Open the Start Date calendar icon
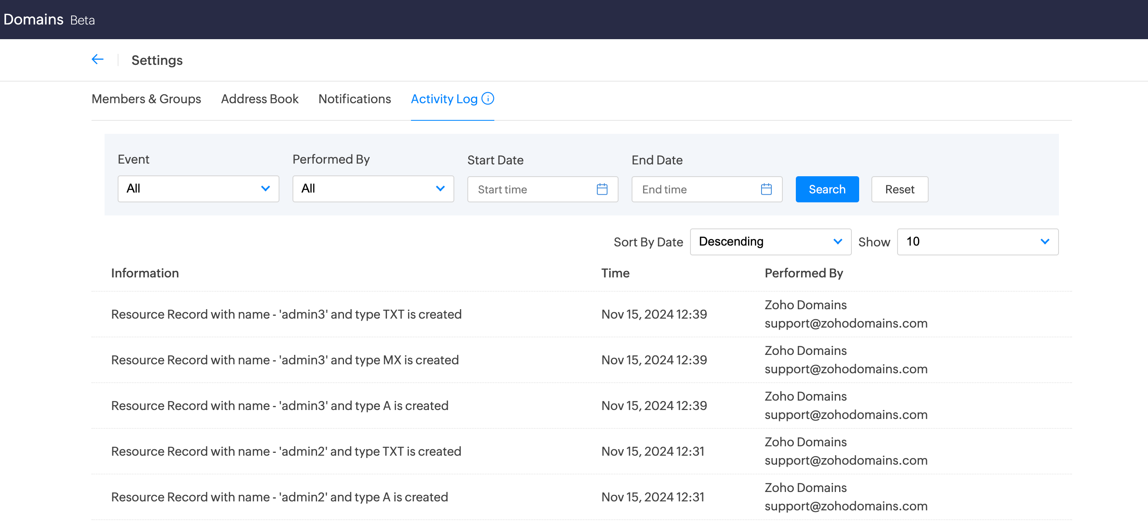Viewport: 1148px width, 523px height. (x=602, y=189)
